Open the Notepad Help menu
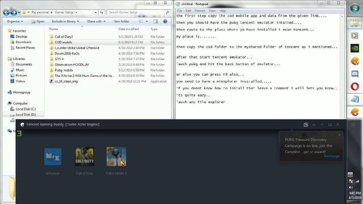 (222, 11)
